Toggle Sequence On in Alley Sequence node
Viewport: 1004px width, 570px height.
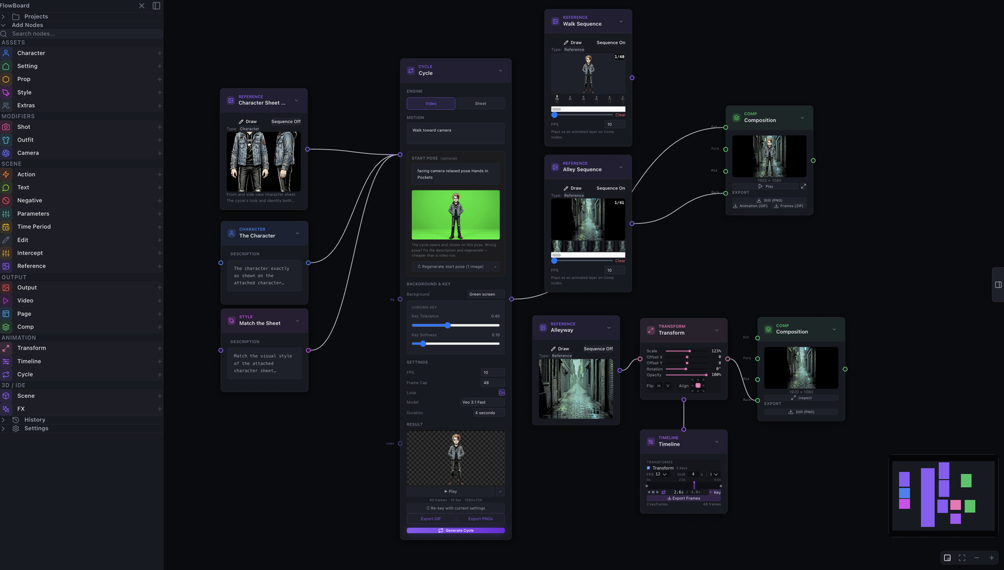(611, 188)
